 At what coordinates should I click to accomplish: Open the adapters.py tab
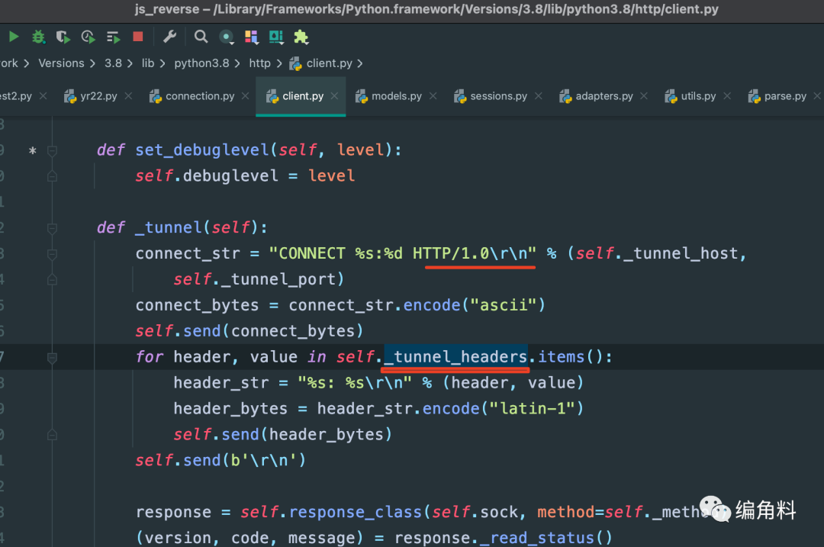[x=604, y=96]
